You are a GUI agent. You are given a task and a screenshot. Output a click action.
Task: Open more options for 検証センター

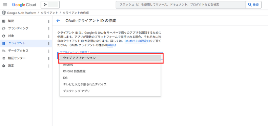coord(49,59)
